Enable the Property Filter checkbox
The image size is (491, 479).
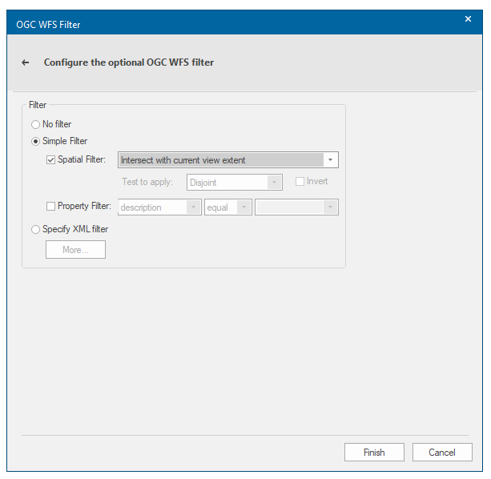pos(51,207)
